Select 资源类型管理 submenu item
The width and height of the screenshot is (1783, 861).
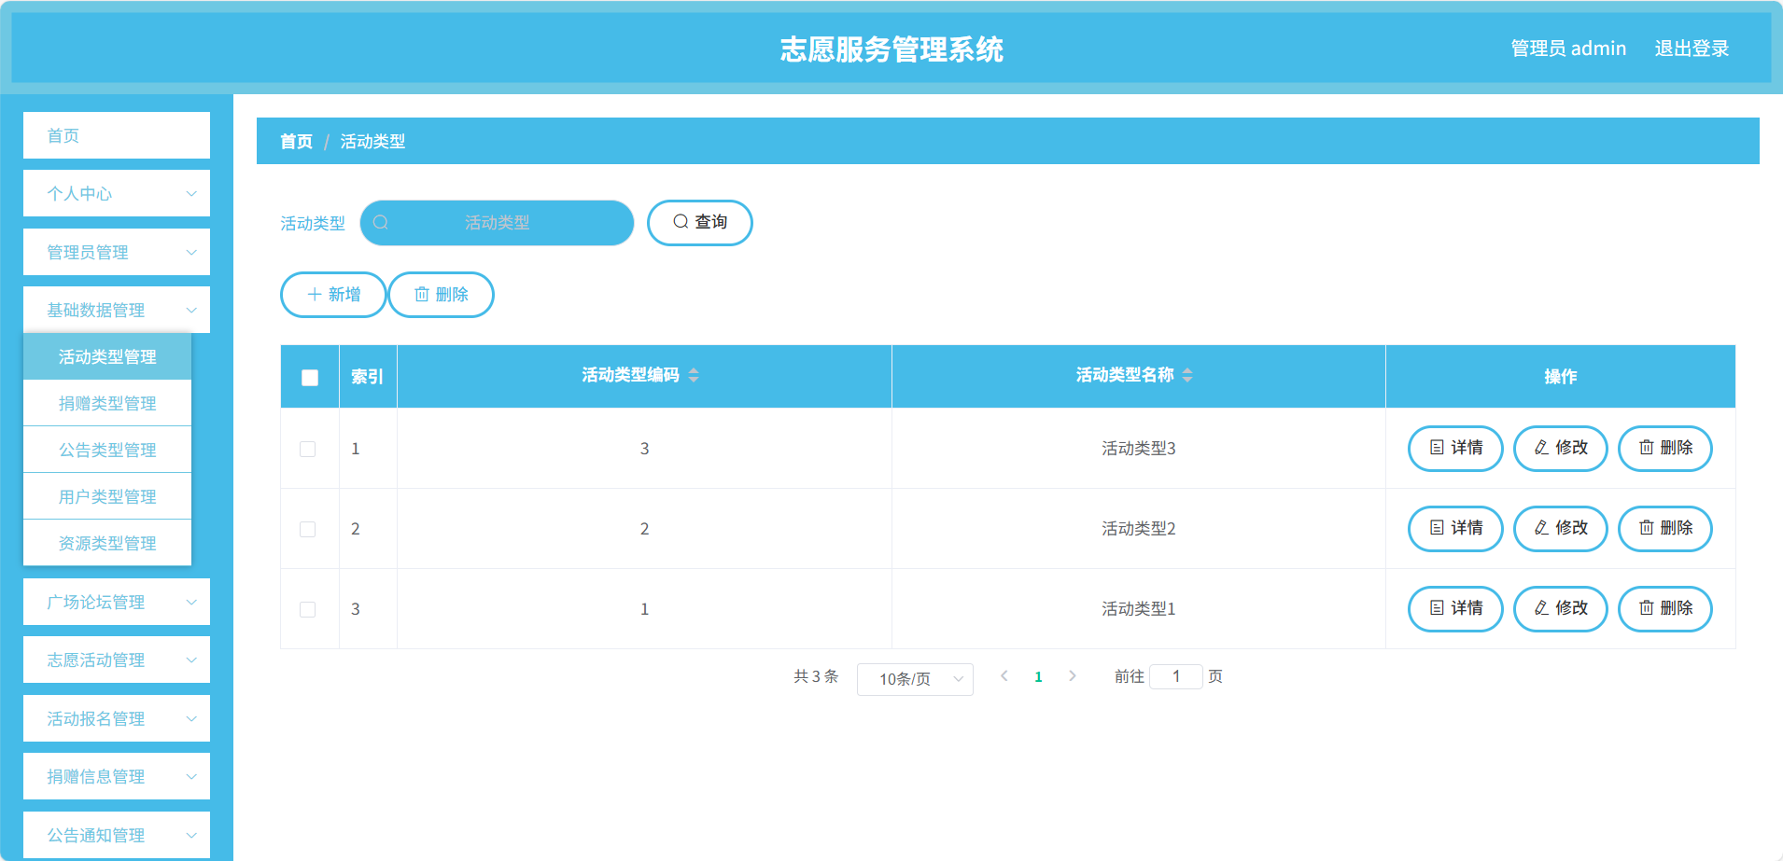coord(107,543)
